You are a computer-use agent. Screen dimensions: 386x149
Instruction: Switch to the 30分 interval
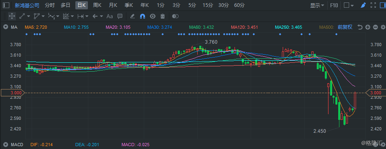coord(223,5)
